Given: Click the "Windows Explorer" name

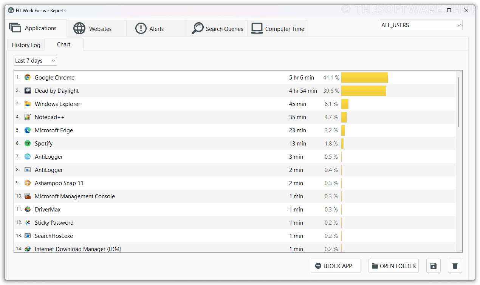Looking at the screenshot, I should (x=57, y=104).
